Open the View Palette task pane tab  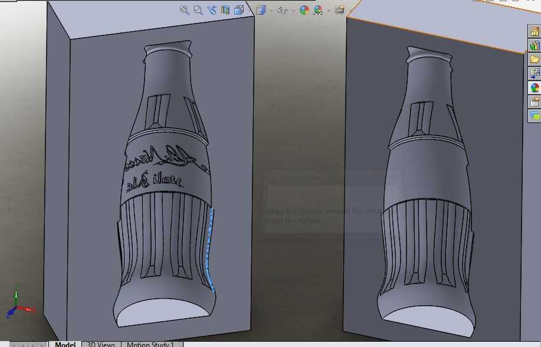[535, 74]
